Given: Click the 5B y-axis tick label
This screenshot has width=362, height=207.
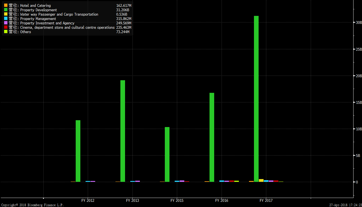Looking at the screenshot, I should coord(358,155).
